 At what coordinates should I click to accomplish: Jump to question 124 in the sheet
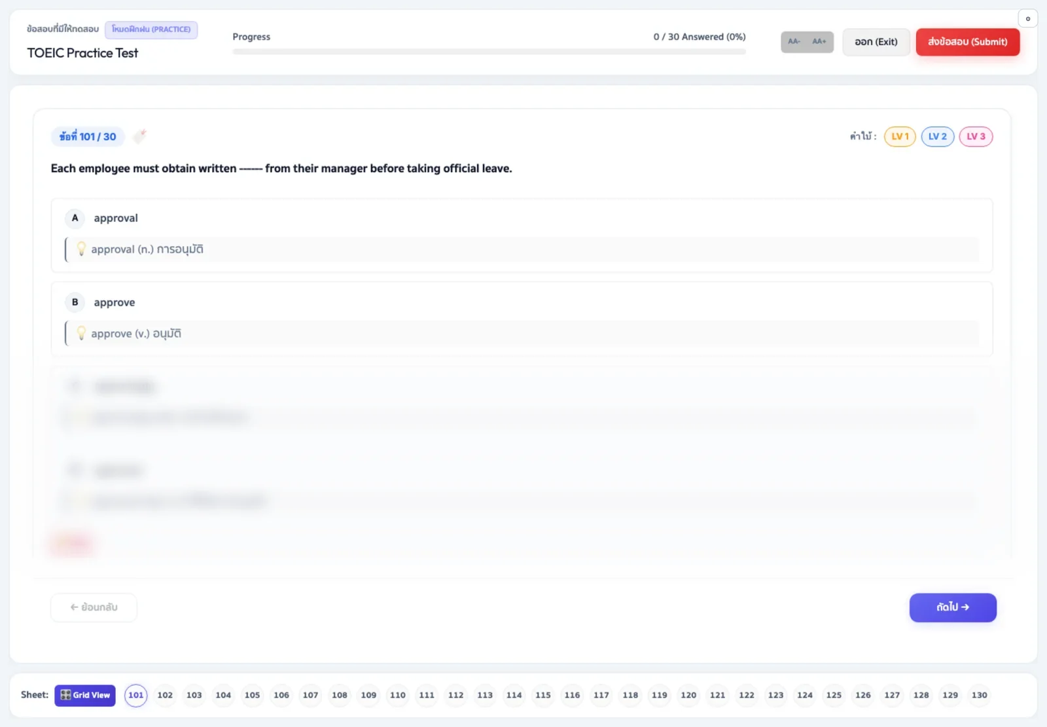(x=805, y=695)
